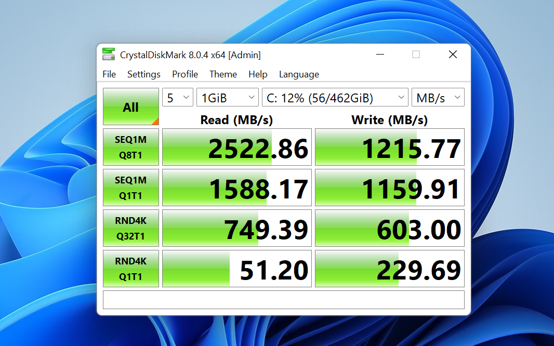Open the Language menu
Image resolution: width=554 pixels, height=346 pixels.
click(299, 74)
